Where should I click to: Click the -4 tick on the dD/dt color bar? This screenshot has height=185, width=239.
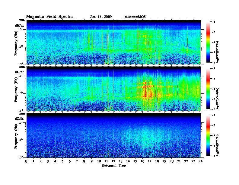click(x=214, y=89)
